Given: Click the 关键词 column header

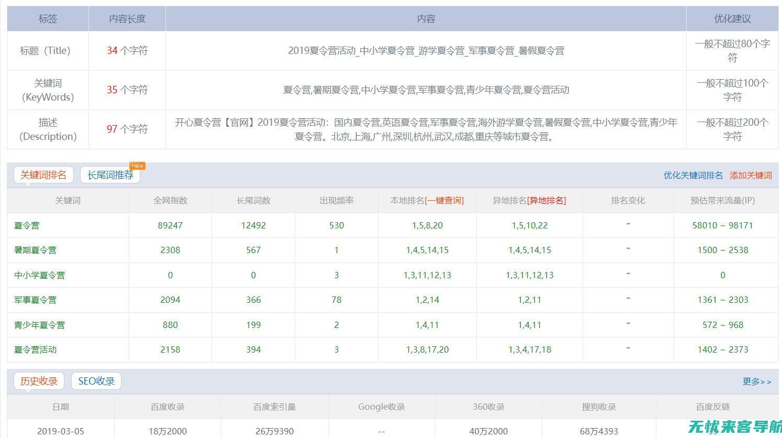Looking at the screenshot, I should pos(68,201).
